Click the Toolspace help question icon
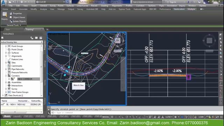This screenshot has height=126, width=224. [x=41, y=38]
